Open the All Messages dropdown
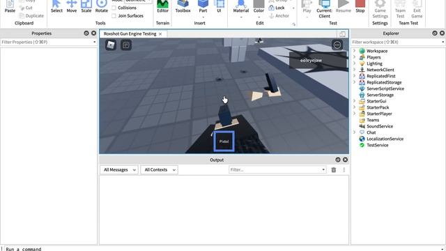Viewport: 446px width, 251px height. 119,169
